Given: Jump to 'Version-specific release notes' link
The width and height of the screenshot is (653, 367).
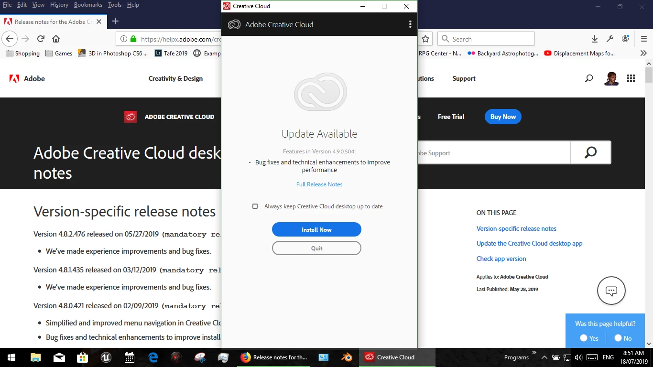Looking at the screenshot, I should click(x=516, y=229).
